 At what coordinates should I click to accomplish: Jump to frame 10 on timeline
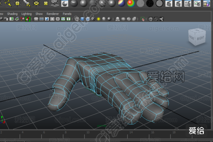(88, 132)
